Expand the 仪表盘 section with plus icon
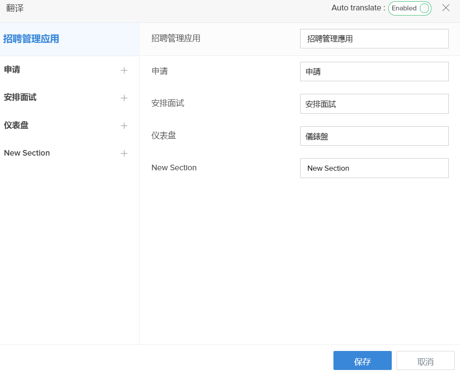 pos(124,126)
